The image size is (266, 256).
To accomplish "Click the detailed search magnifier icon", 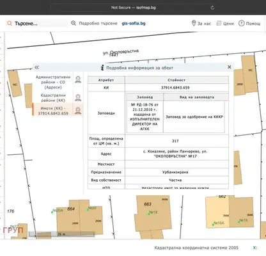I will tap(74, 23).
